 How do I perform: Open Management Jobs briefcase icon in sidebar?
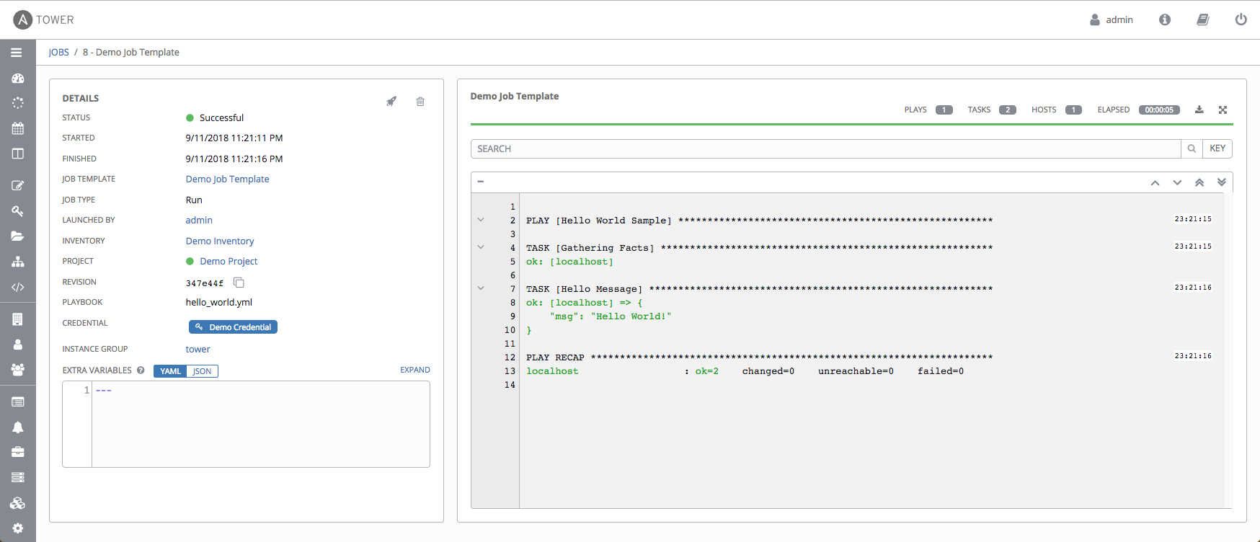tap(18, 452)
